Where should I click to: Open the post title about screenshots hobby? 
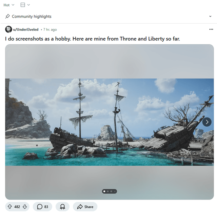pyautogui.click(x=93, y=39)
